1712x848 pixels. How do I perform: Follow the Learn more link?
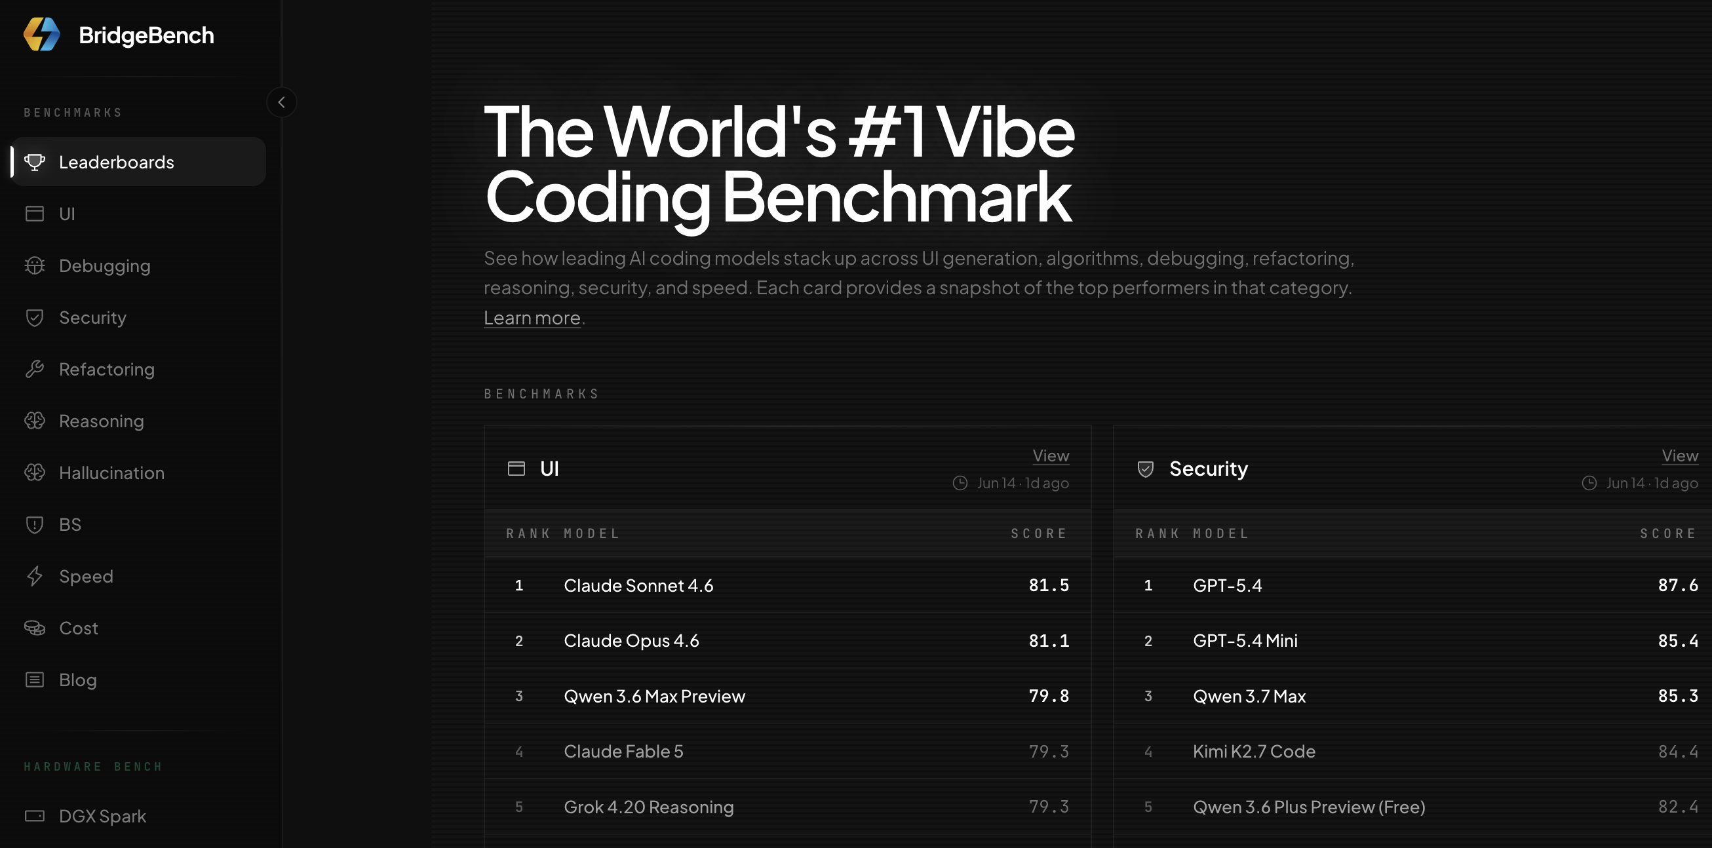click(532, 318)
